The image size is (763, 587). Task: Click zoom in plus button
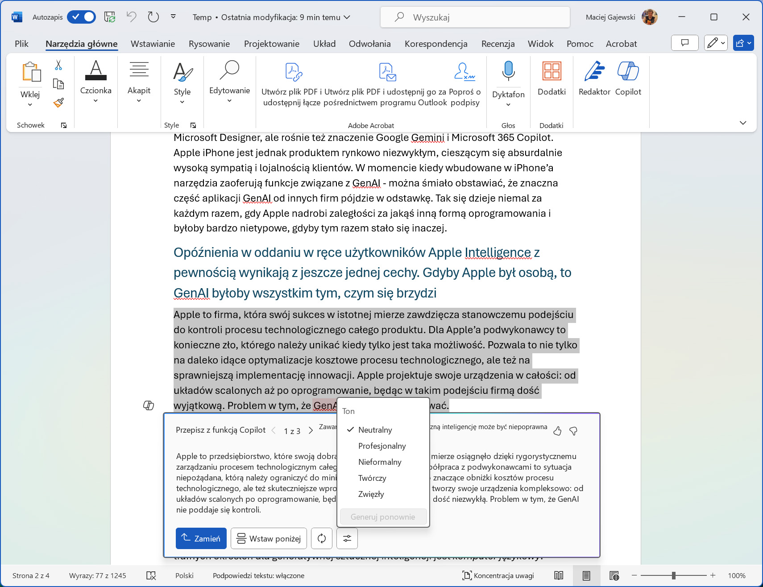(x=713, y=575)
